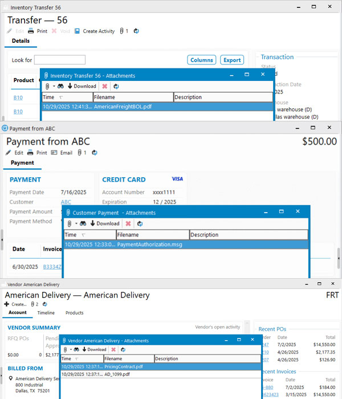Refresh Transfer 56 window
This screenshot has width=342, height=399.
click(136, 31)
